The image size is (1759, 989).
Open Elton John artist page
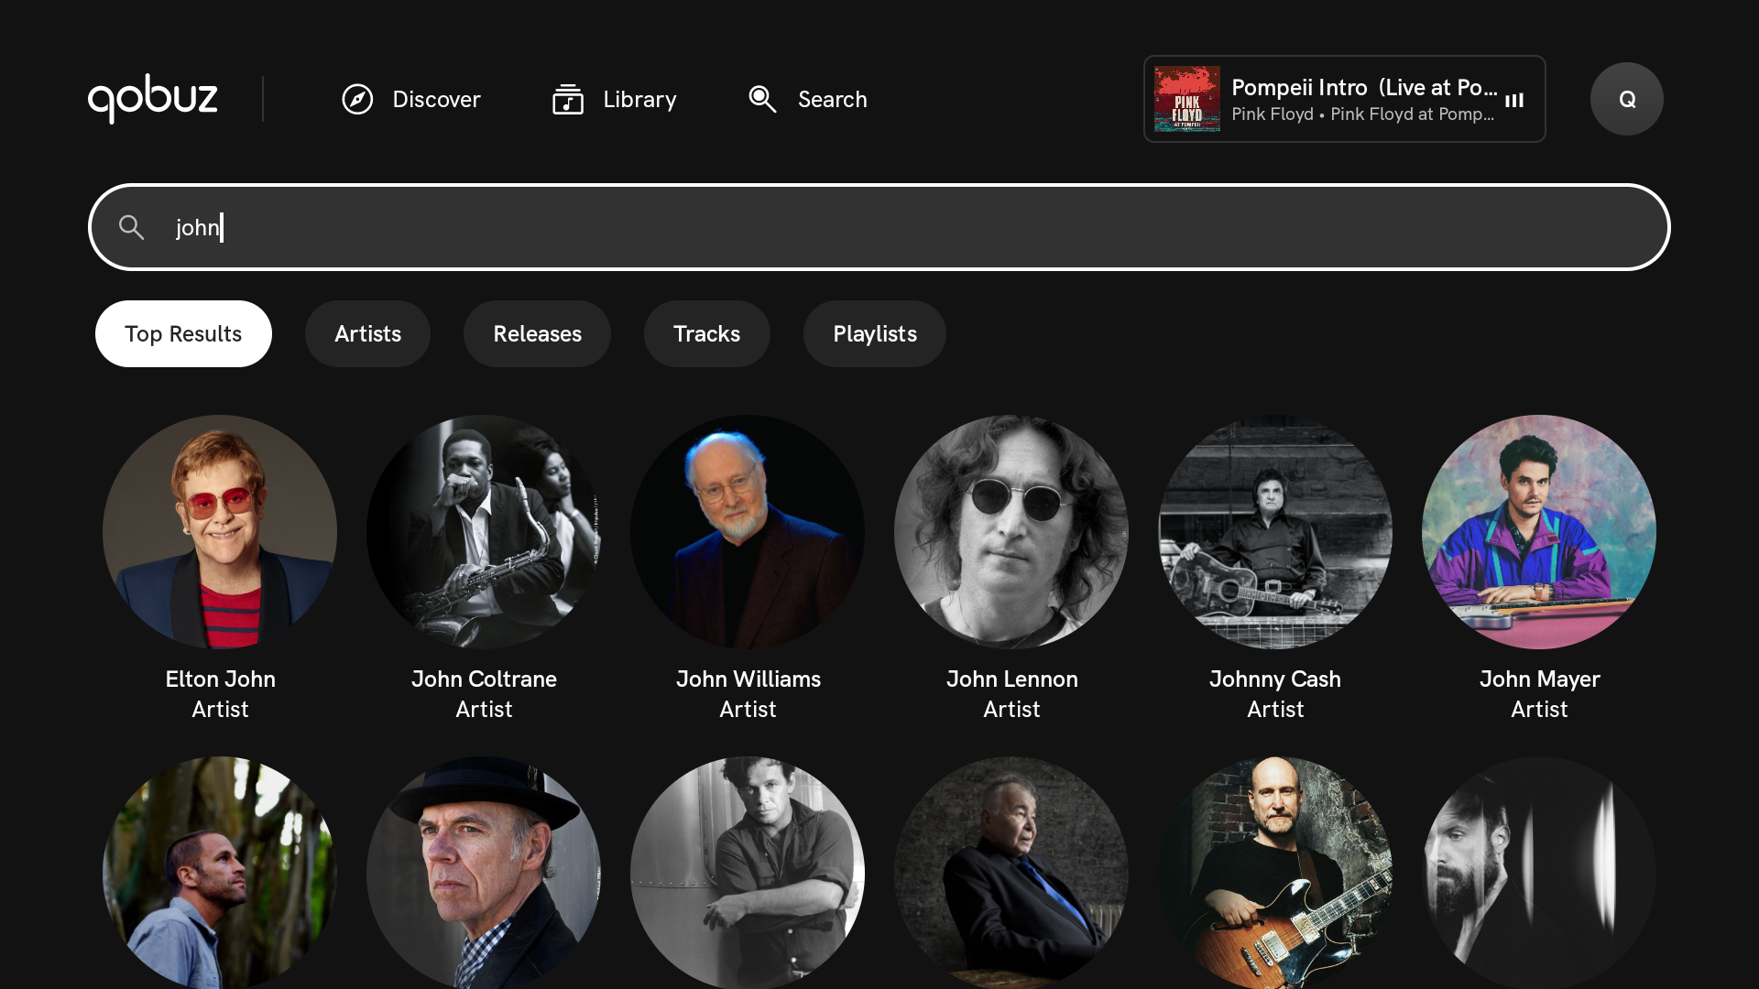[x=220, y=532]
